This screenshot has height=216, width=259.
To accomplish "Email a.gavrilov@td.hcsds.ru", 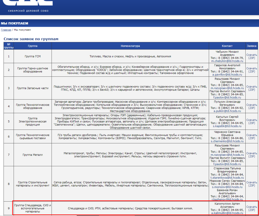I will click(x=227, y=75).
